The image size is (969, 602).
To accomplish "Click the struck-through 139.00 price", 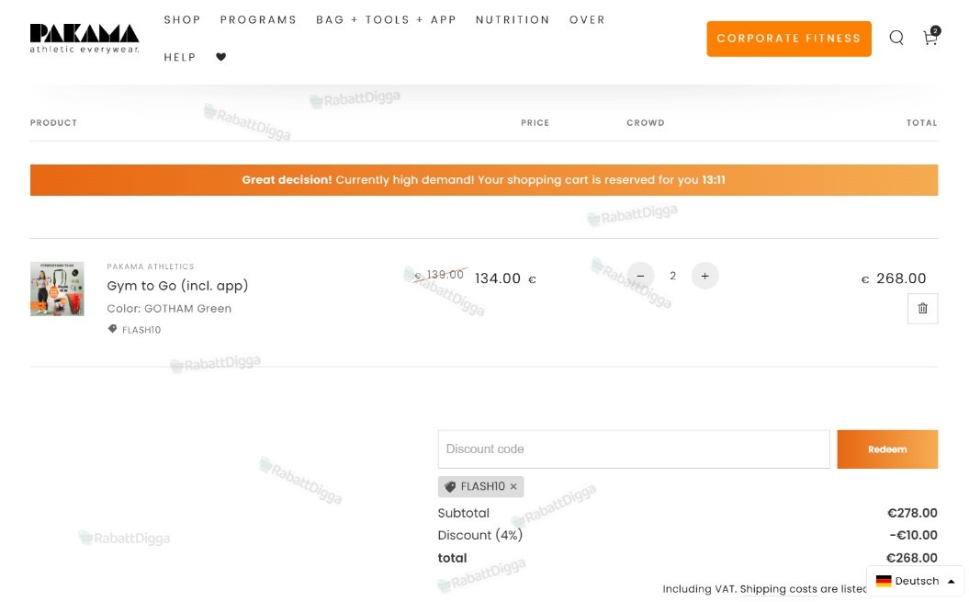I will click(439, 275).
